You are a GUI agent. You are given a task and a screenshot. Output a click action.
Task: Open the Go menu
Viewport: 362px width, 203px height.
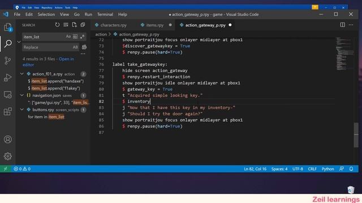coord(77,14)
